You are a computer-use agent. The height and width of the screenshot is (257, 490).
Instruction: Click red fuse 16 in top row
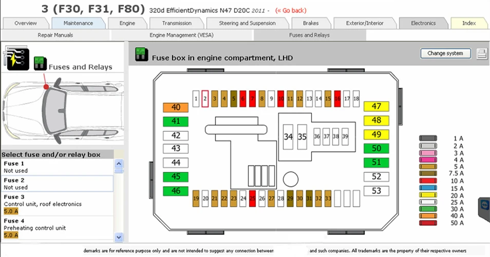[337, 98]
